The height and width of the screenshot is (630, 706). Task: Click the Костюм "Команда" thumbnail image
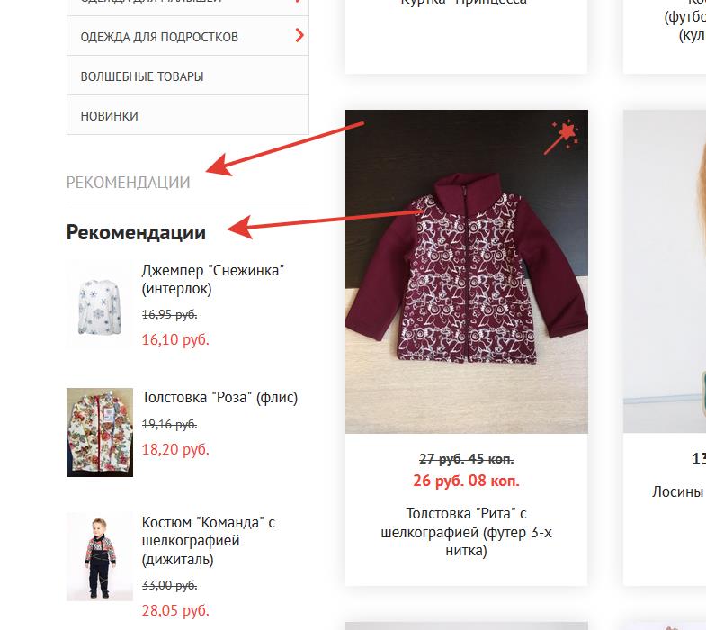tap(100, 556)
